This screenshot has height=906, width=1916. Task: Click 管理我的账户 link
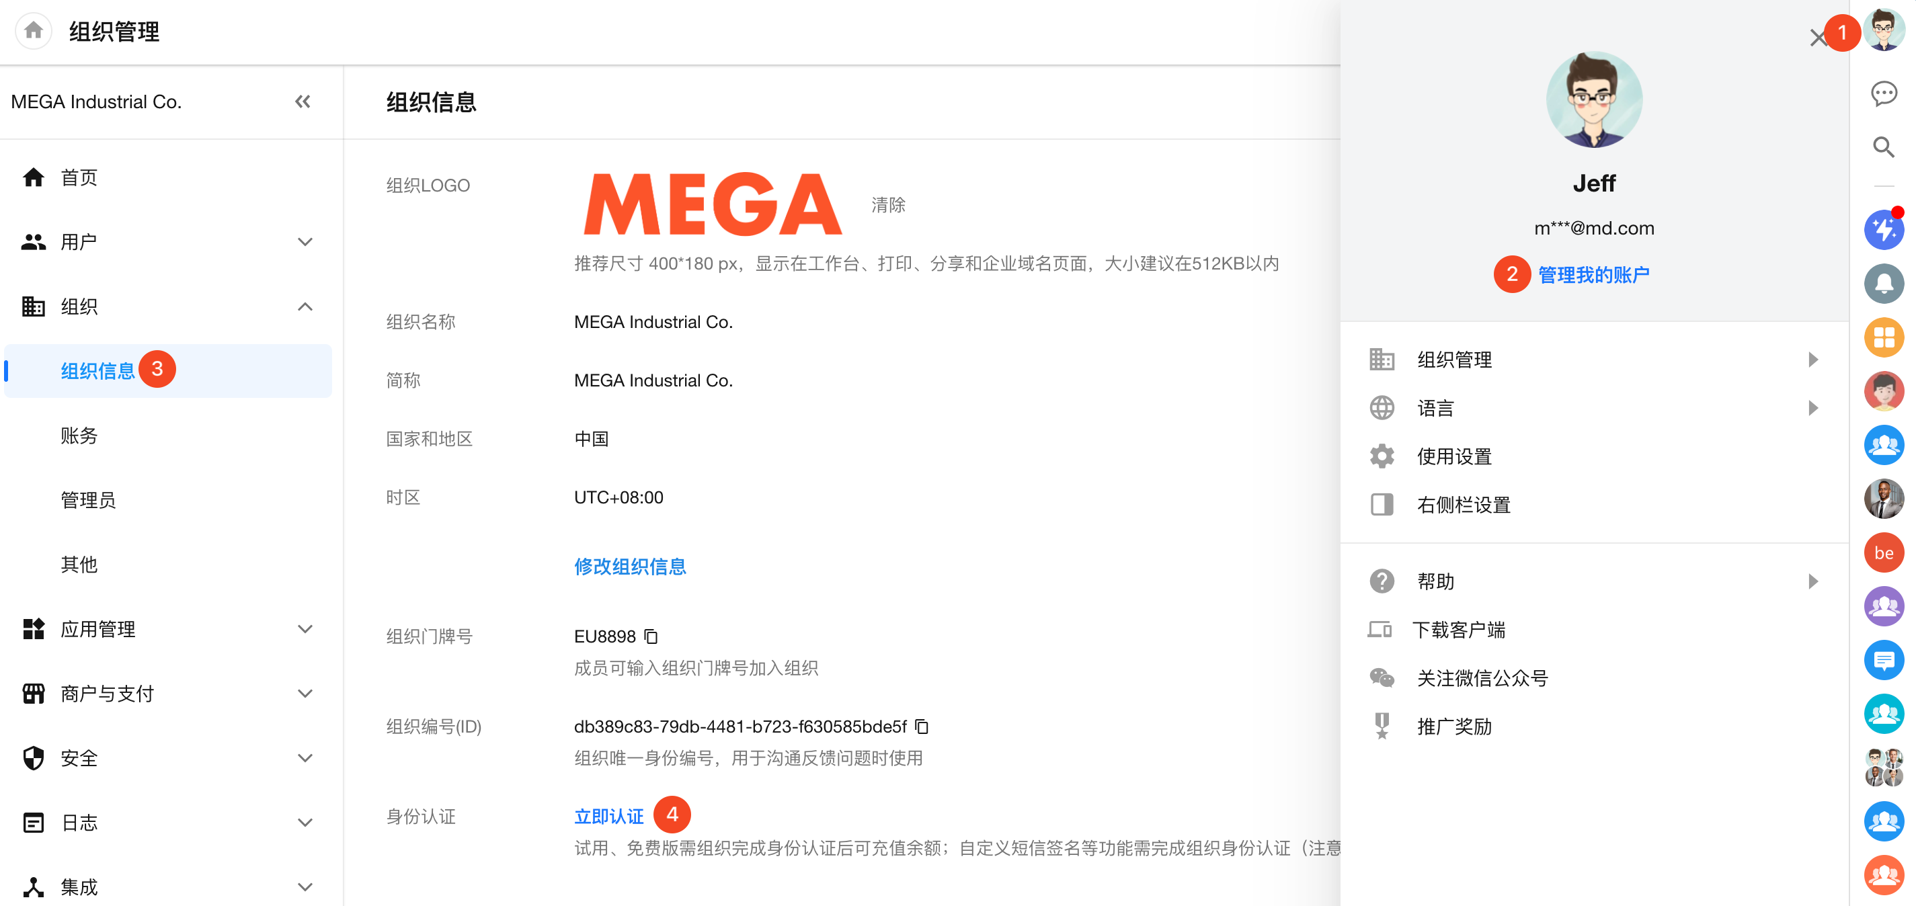pos(1593,275)
